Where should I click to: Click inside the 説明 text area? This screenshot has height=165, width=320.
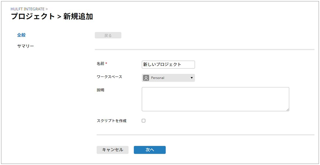coord(215,99)
